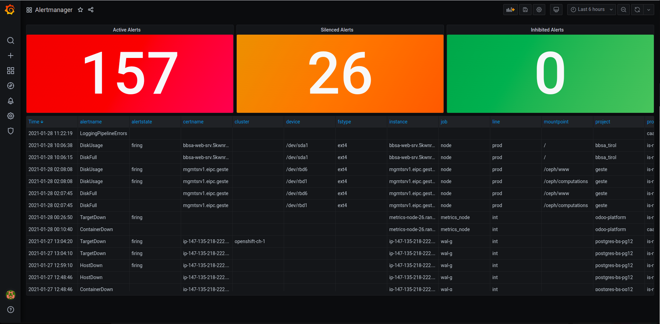Toggle sort order on the Time column
Screen dimensions: 660x324
(x=36, y=122)
